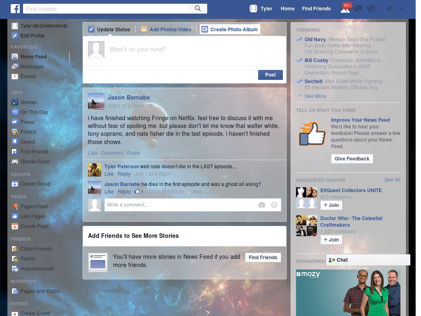
Task: Open friend requests icon with 99+ badge
Action: click(x=345, y=9)
